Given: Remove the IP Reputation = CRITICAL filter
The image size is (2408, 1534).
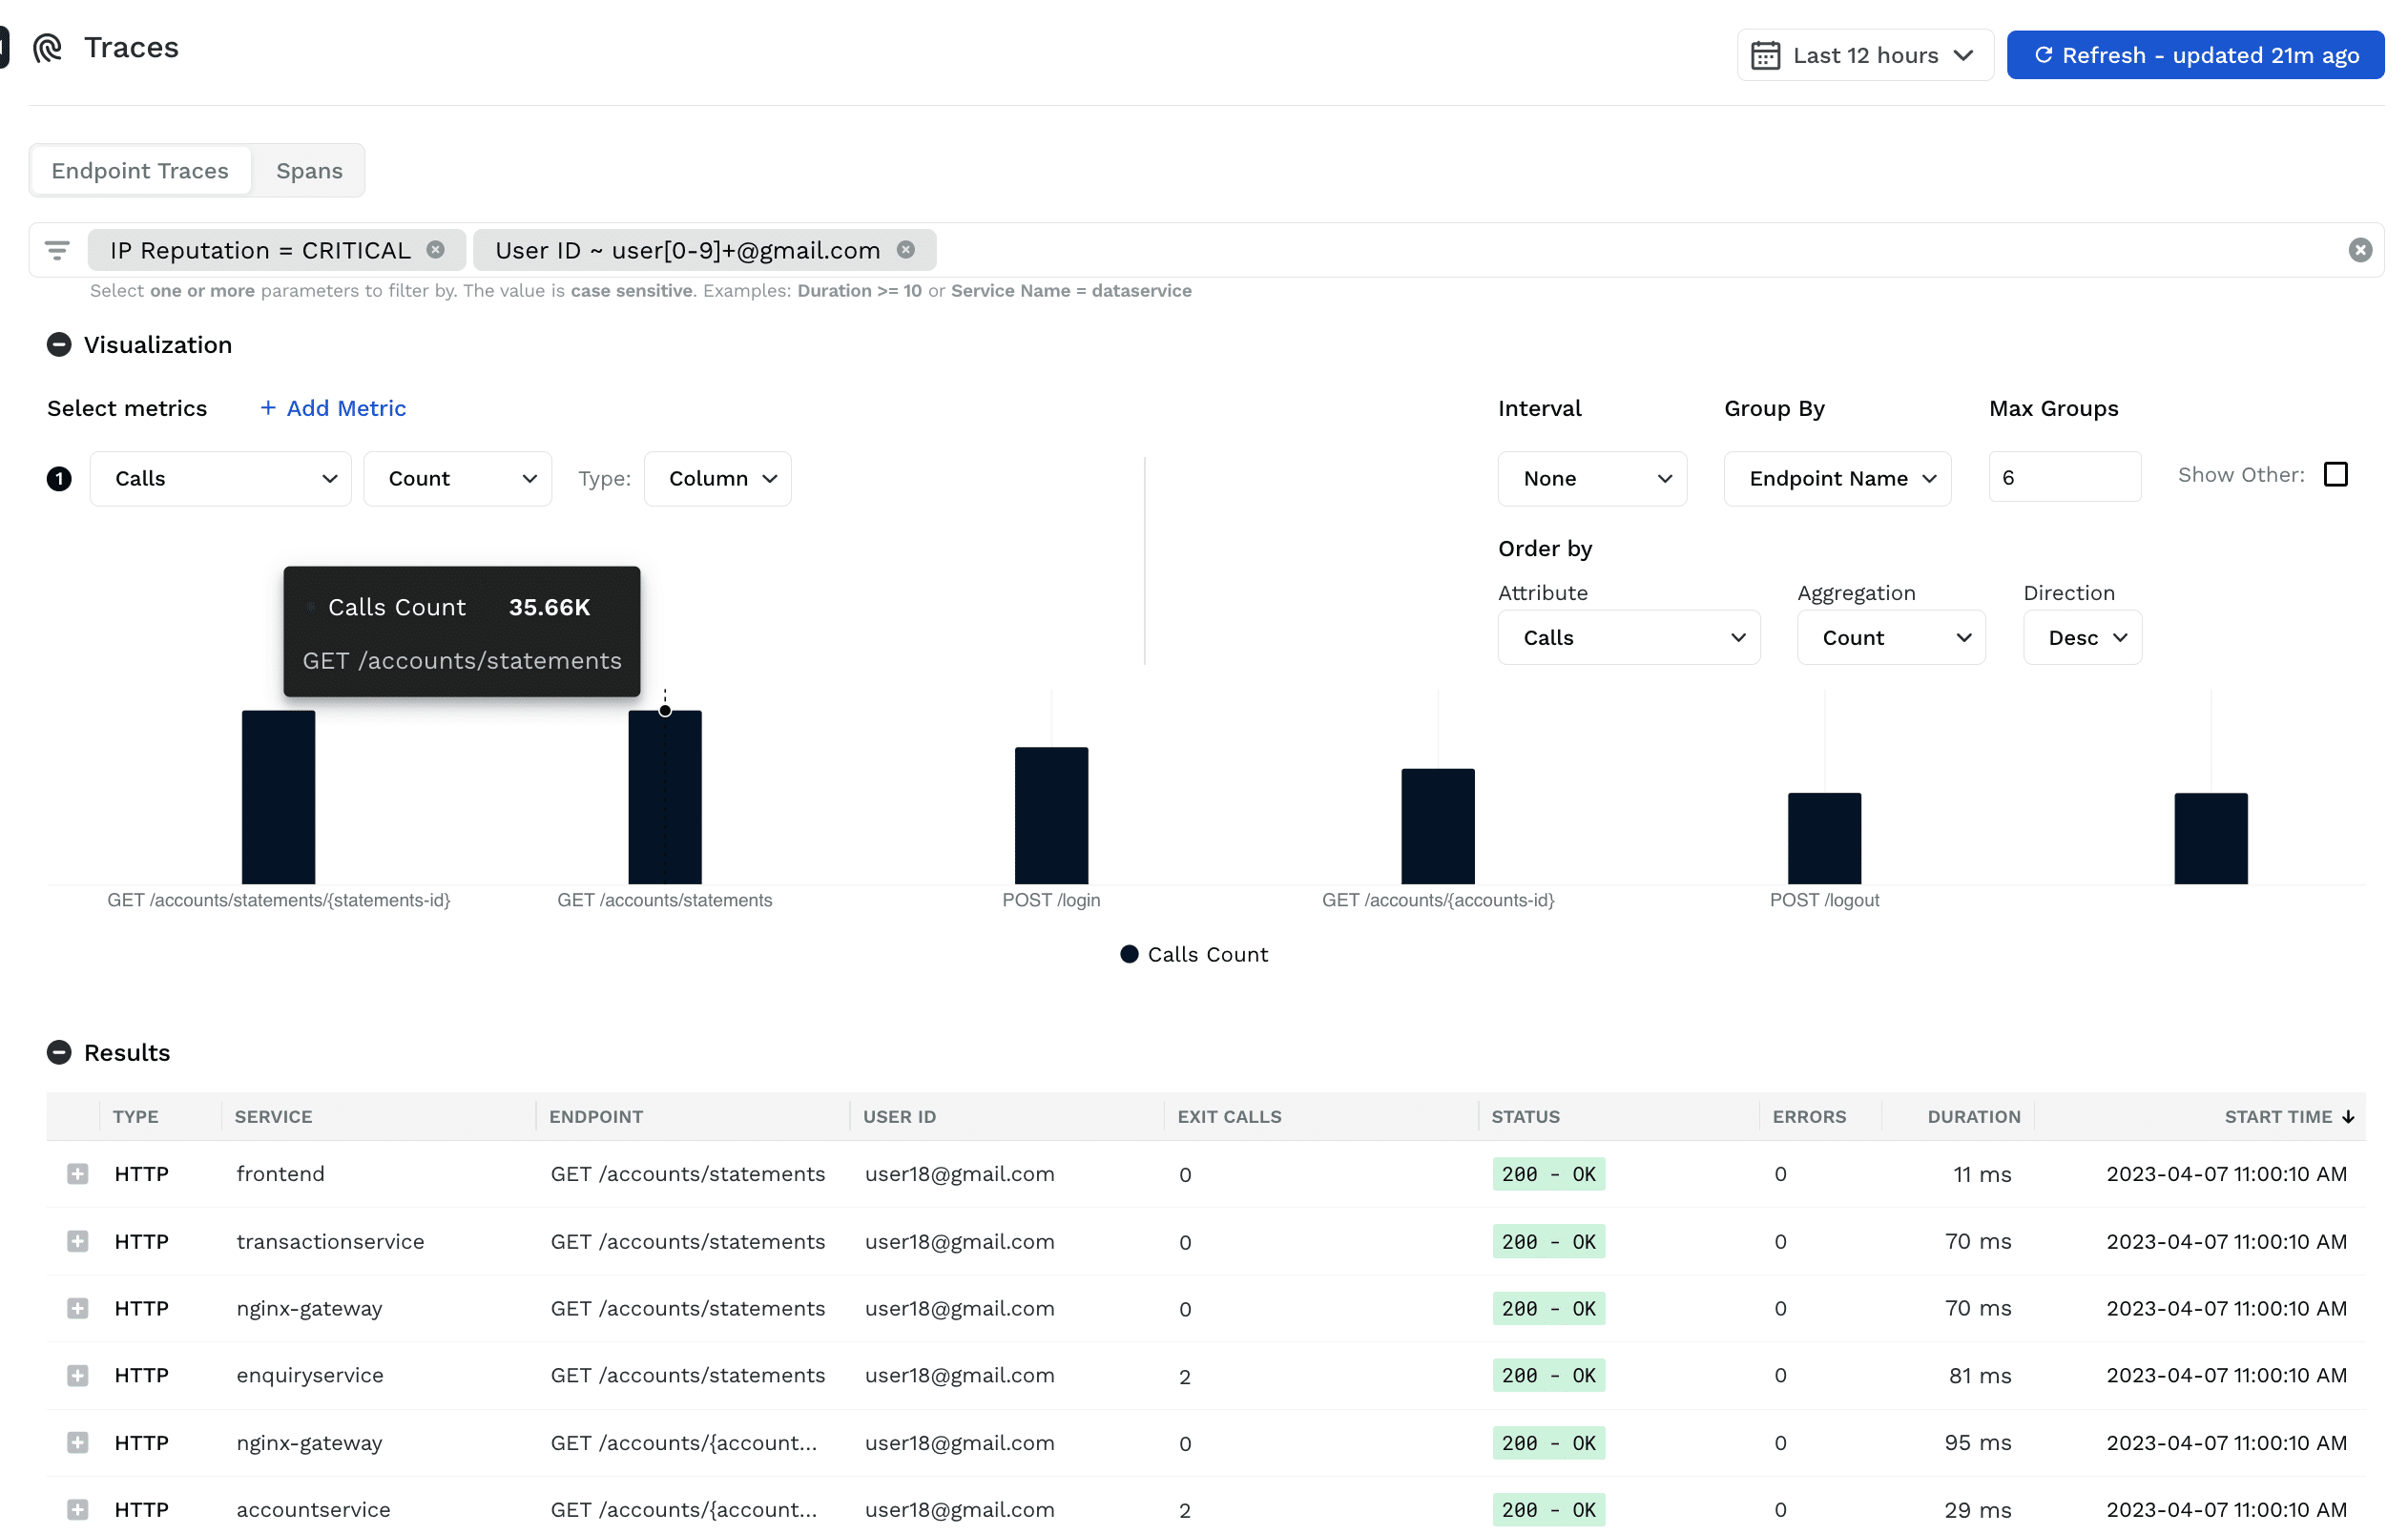Looking at the screenshot, I should (x=435, y=250).
